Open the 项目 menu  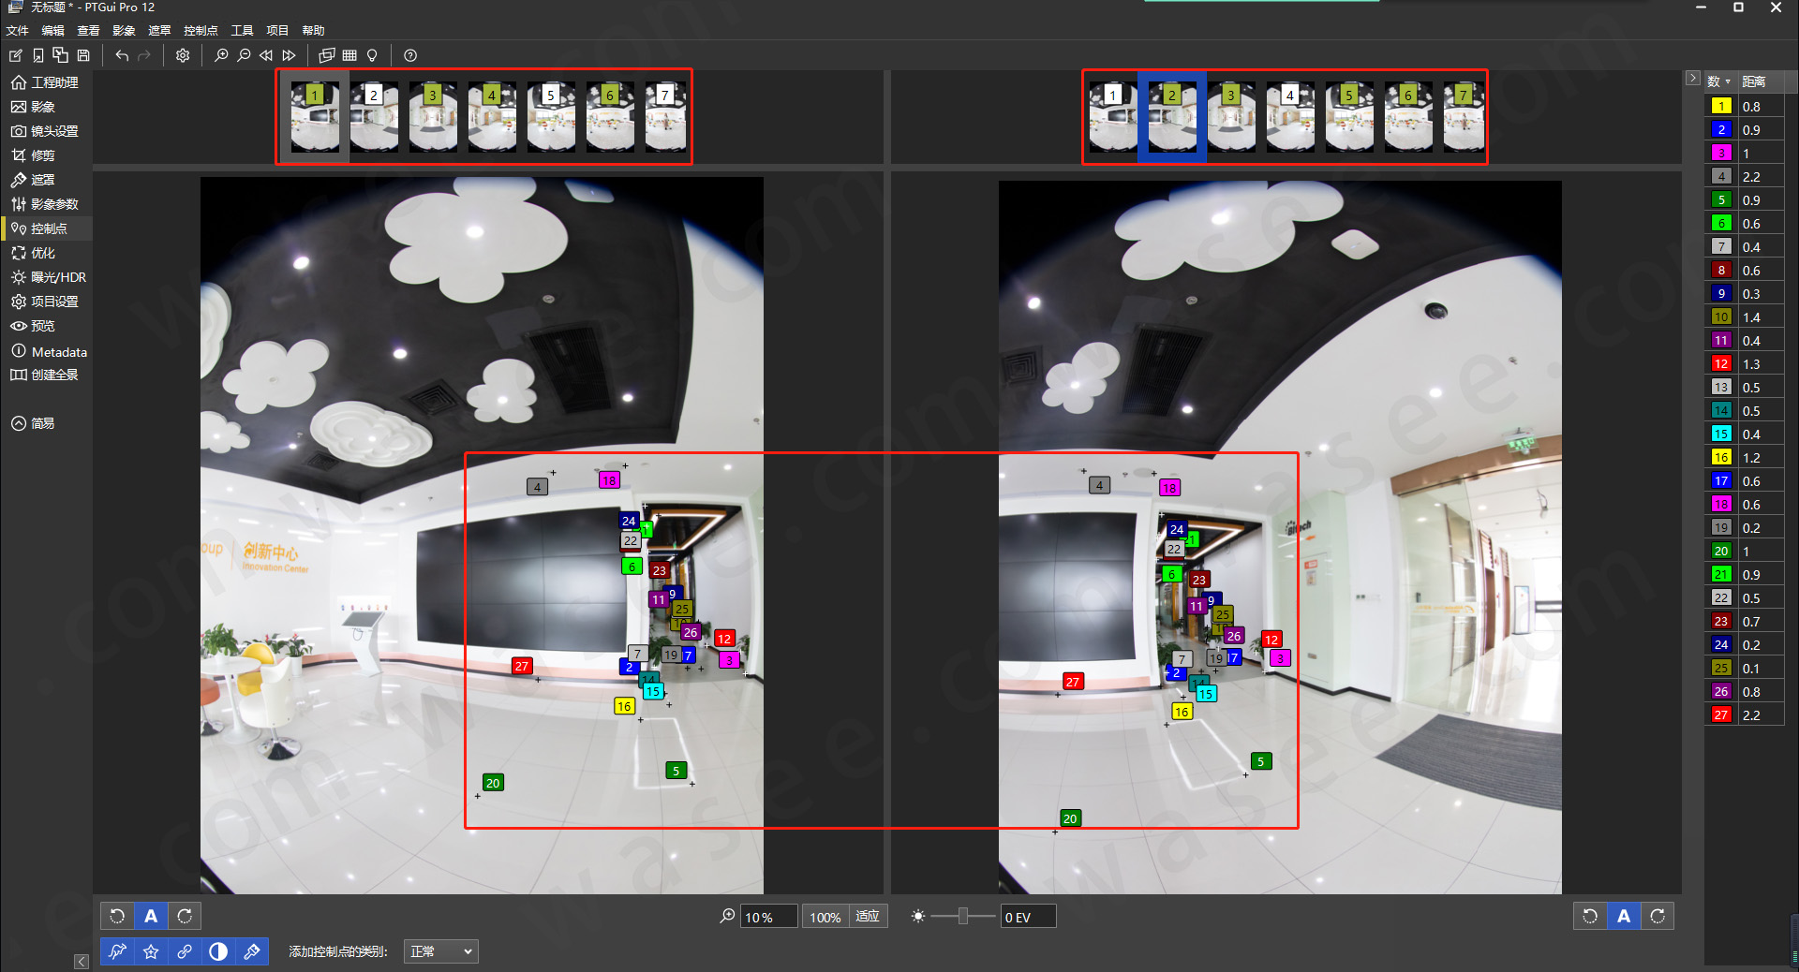pos(276,30)
